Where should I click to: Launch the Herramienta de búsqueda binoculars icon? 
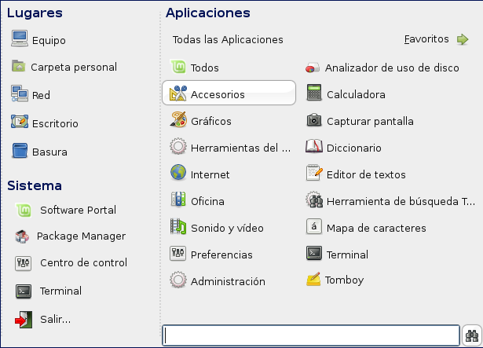(x=314, y=200)
